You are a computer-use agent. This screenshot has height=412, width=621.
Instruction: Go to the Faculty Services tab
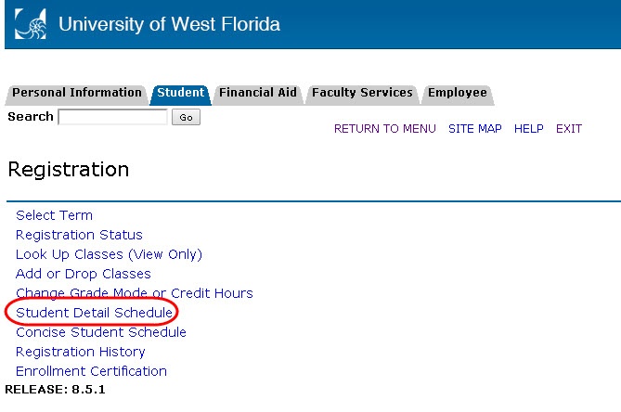[362, 93]
